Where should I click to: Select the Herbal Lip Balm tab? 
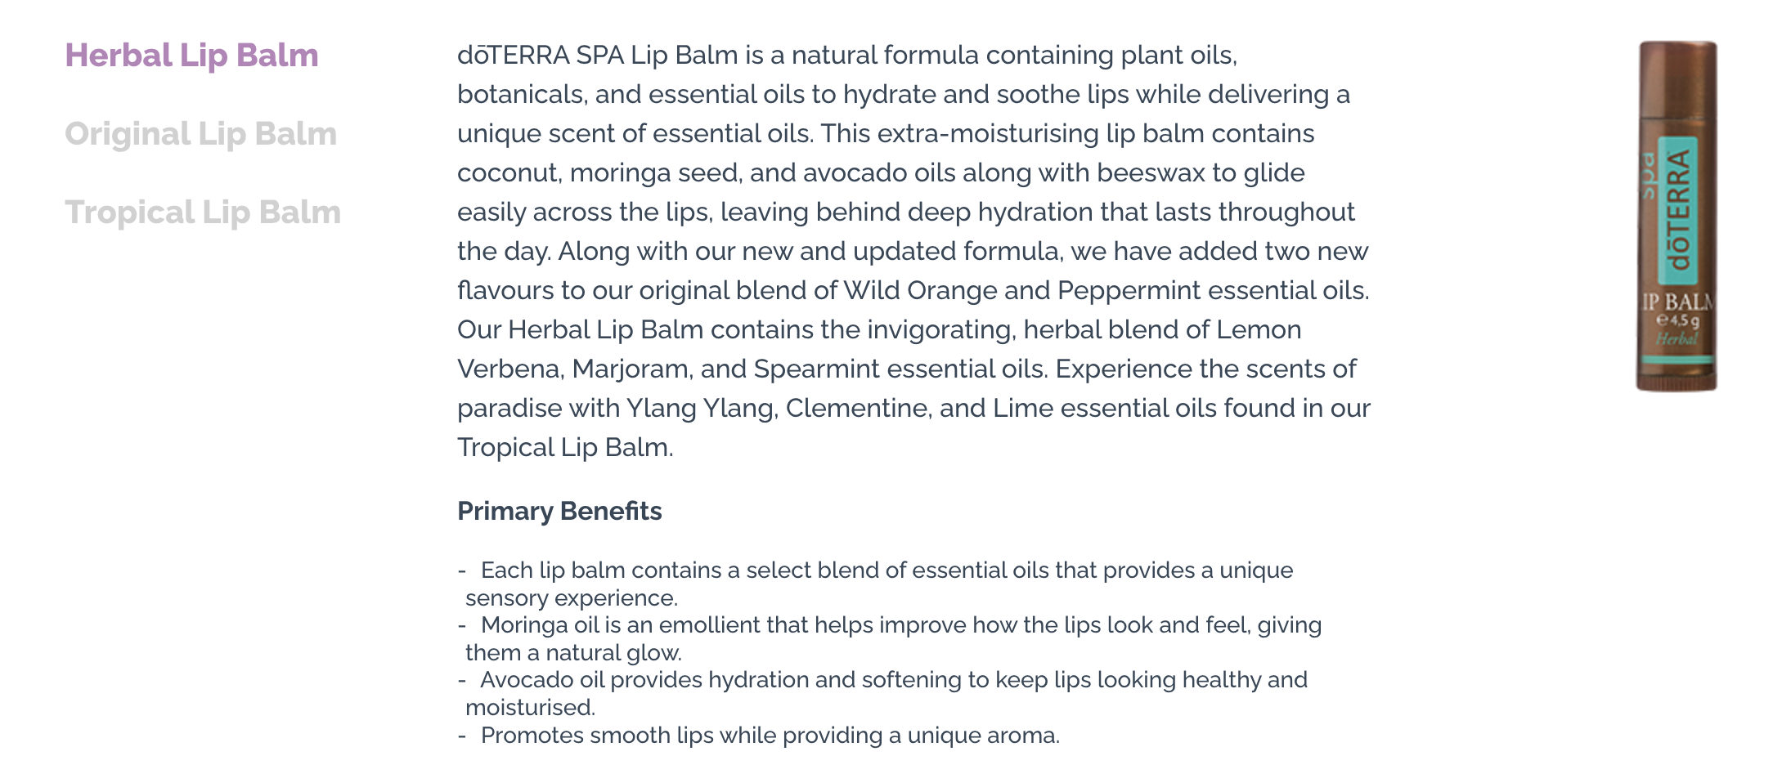191,56
